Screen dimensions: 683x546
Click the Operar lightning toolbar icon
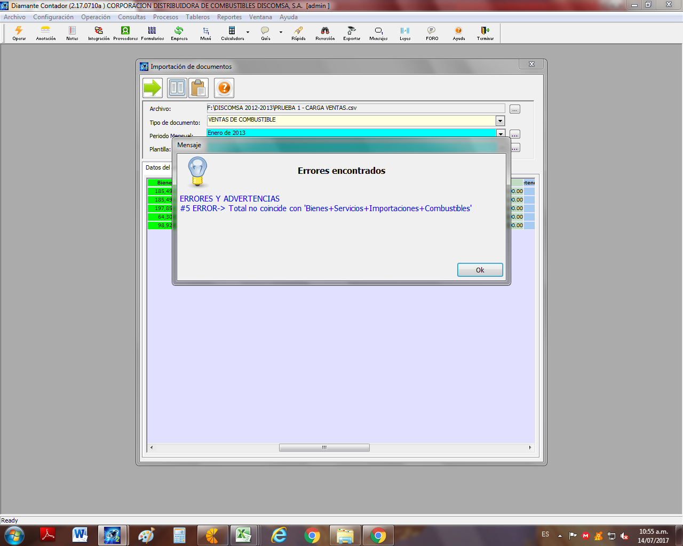pos(19,33)
